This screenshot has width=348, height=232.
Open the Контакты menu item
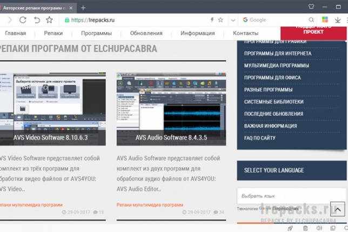246,33
